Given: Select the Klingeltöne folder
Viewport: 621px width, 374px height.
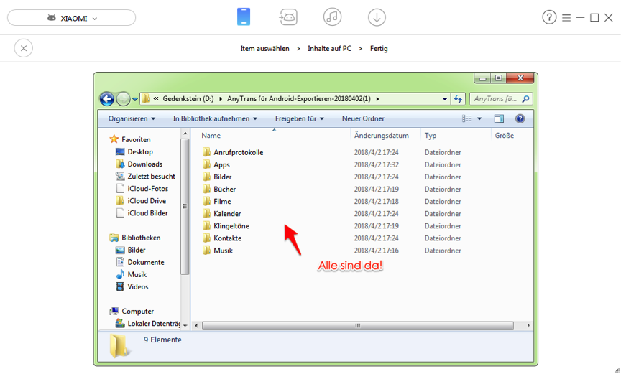Looking at the screenshot, I should coord(231,226).
